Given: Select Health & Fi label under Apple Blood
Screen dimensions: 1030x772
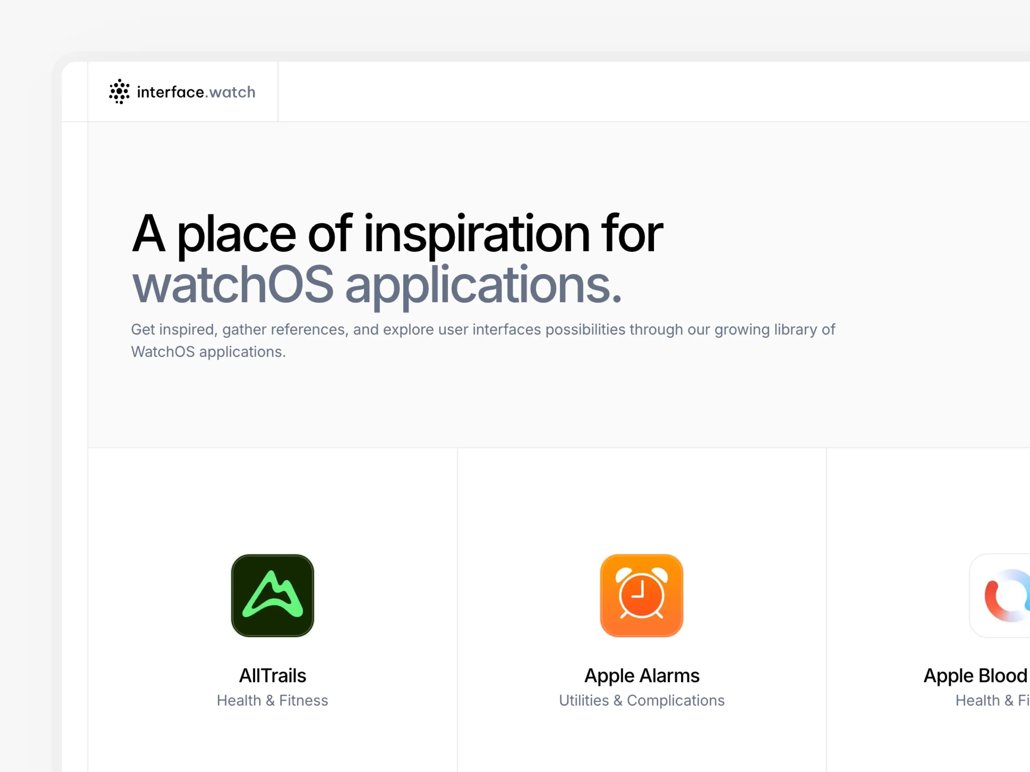Looking at the screenshot, I should [992, 700].
